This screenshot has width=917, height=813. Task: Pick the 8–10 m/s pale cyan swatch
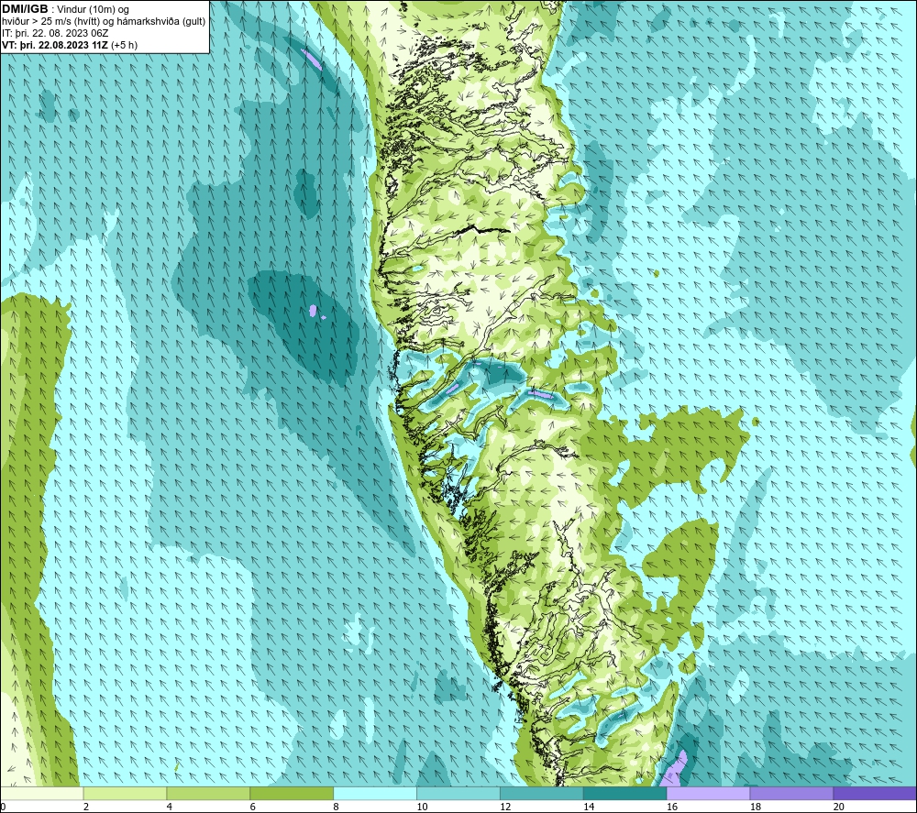[375, 793]
